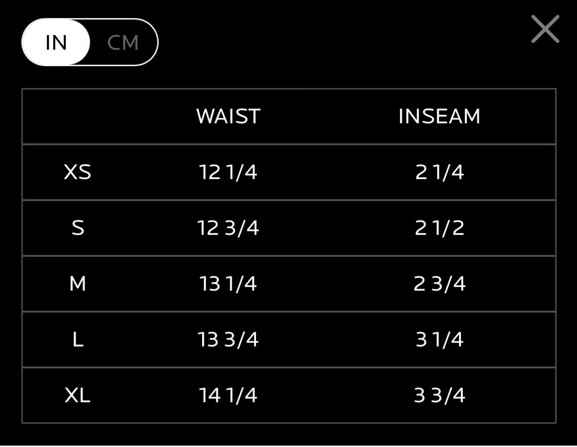Click the S waist value 12 3/4
The image size is (577, 447).
point(228,228)
